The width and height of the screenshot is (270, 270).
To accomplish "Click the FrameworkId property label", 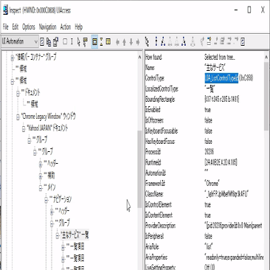I will click(156, 184).
